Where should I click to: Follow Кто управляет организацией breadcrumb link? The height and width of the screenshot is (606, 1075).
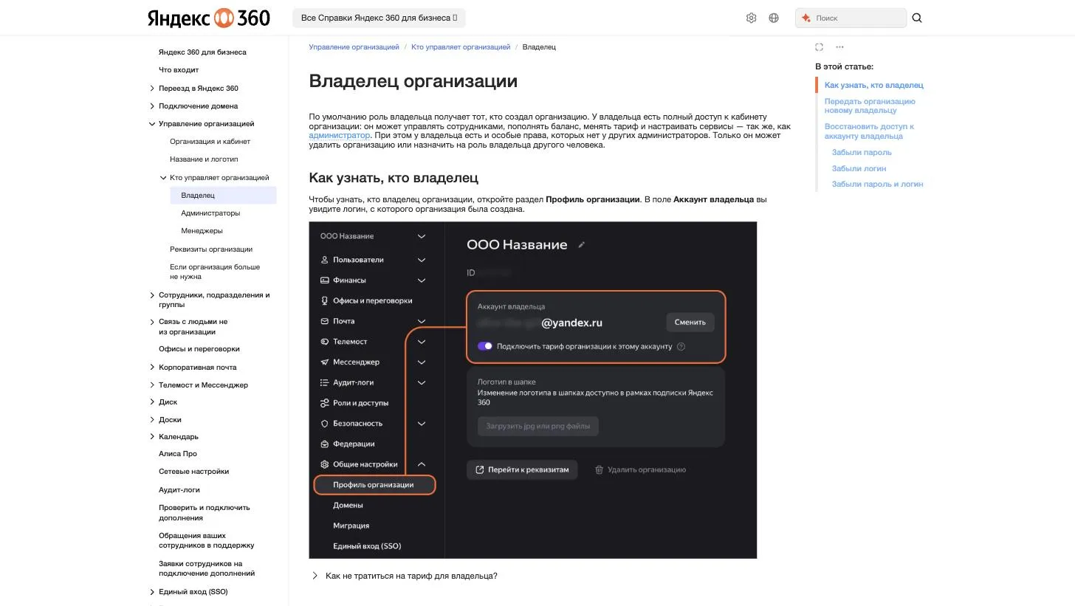pos(461,47)
